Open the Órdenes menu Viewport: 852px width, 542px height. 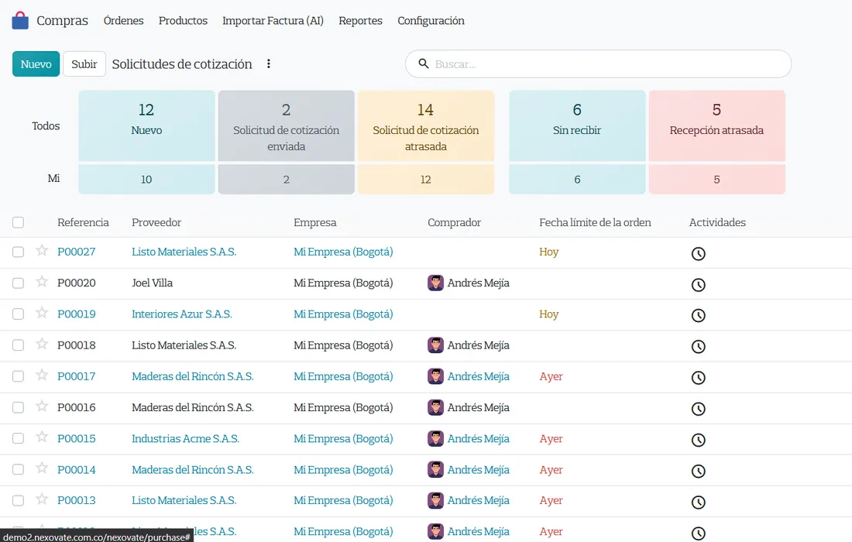tap(123, 21)
